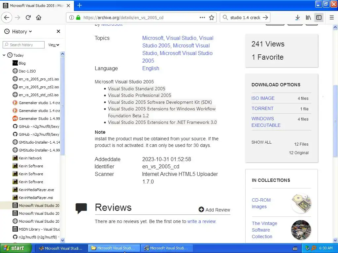Open the History sidebar dropdown
Viewport: 338px width, 253px height.
point(22,32)
